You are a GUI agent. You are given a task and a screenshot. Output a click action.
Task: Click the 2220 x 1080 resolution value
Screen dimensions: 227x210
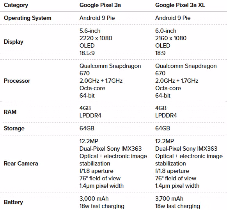96,38
